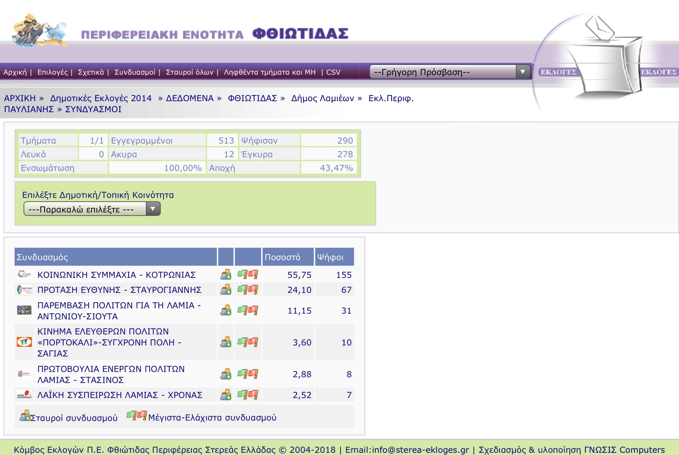Open the Επιλογές menu item
Image resolution: width=679 pixels, height=455 pixels.
coord(53,72)
